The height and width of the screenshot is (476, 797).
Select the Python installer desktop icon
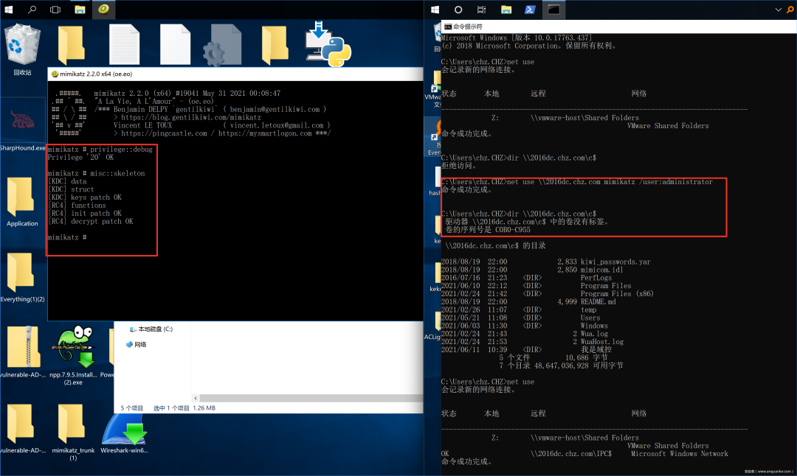point(328,43)
